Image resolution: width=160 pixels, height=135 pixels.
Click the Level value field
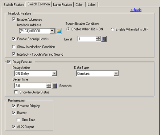[x=87, y=39]
